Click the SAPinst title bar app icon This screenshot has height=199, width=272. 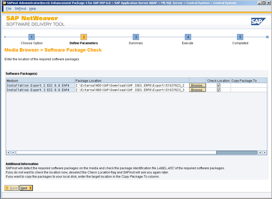pos(4,3)
